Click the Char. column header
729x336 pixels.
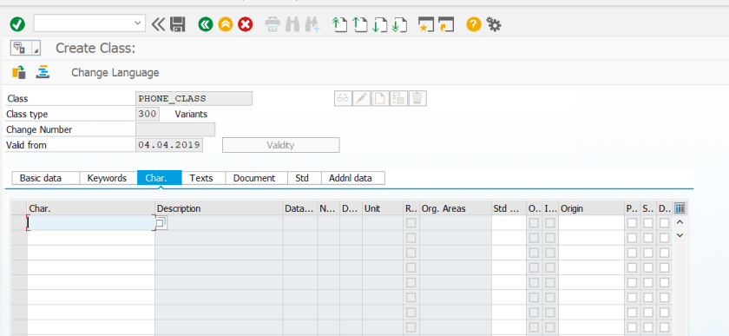coord(90,208)
